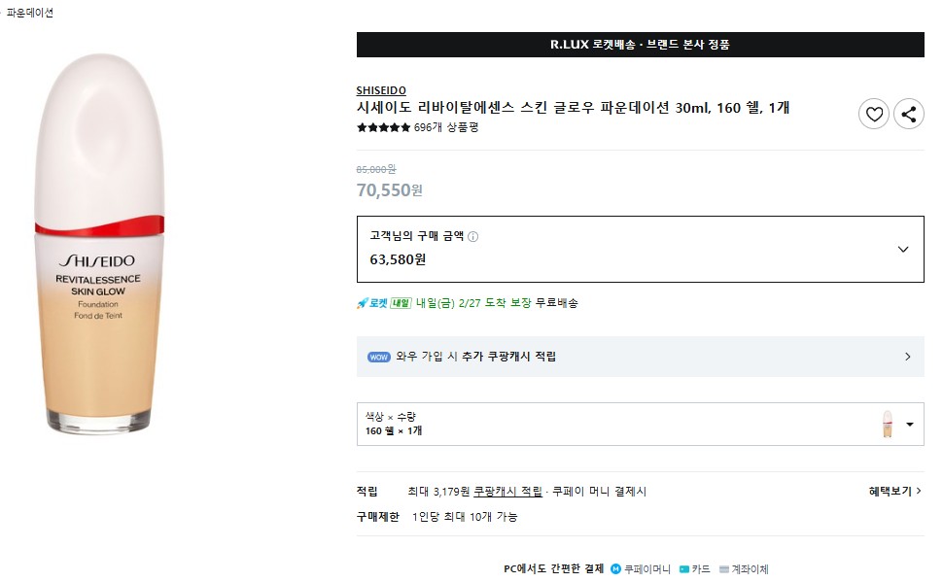Screen dimensions: 943x582
Task: Select the 쿠페이머니 payment icon
Action: (615, 569)
